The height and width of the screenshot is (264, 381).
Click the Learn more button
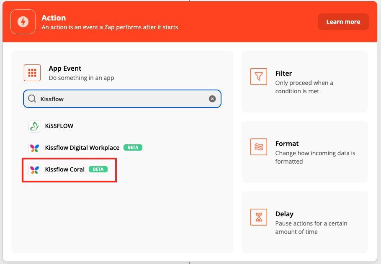coord(343,22)
